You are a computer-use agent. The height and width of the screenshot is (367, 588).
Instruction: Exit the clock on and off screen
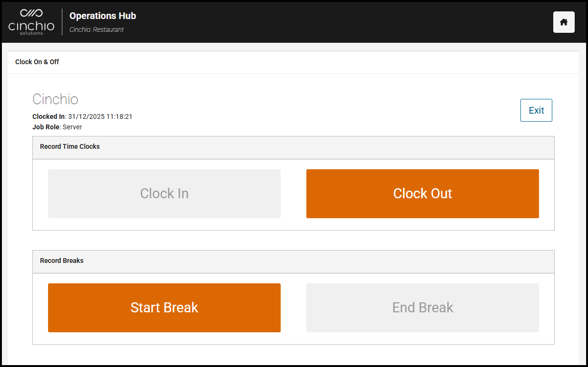click(536, 110)
